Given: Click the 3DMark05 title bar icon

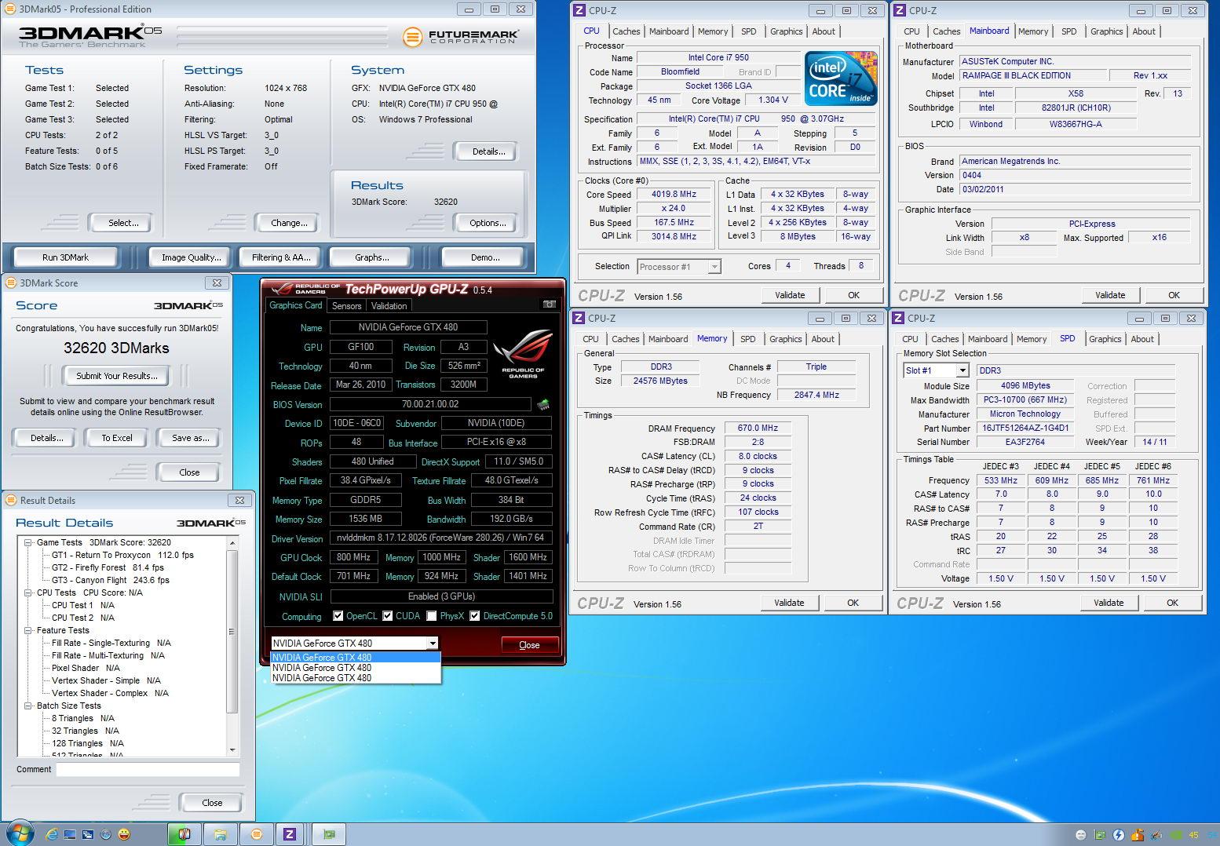Looking at the screenshot, I should pyautogui.click(x=11, y=9).
